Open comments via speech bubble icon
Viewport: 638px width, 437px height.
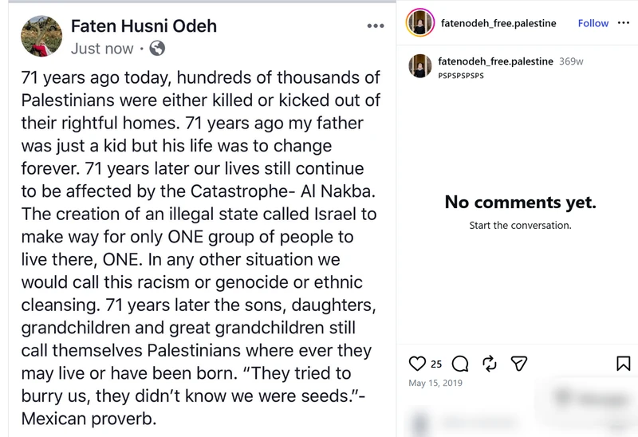pyautogui.click(x=460, y=364)
